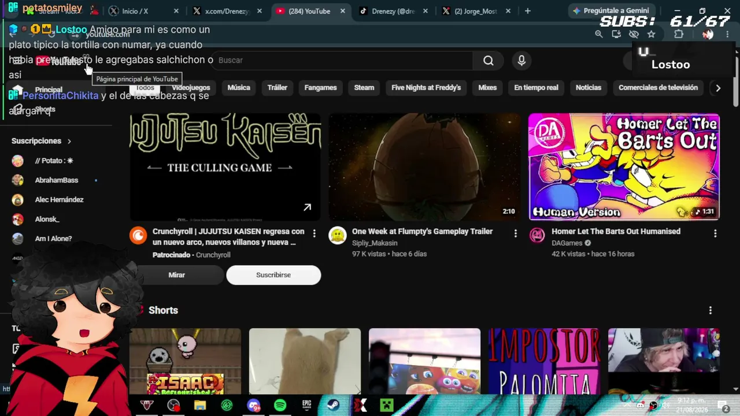Viewport: 740px width, 416px height.
Task: Open the DAGames channel avatar
Action: pyautogui.click(x=537, y=236)
